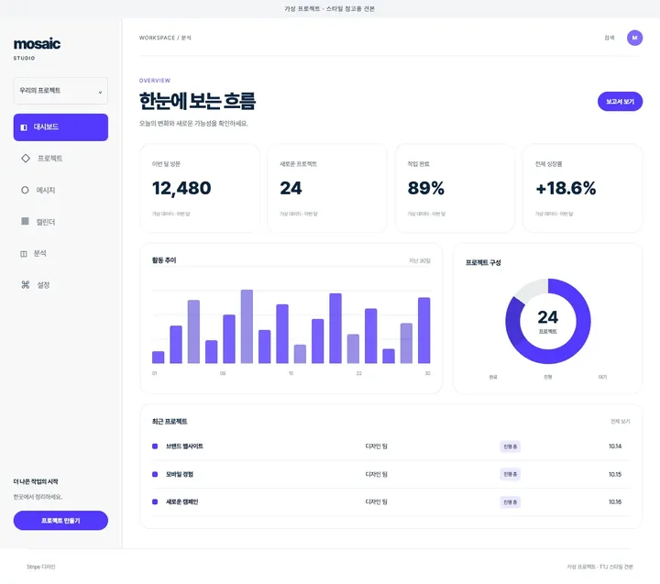Image resolution: width=660 pixels, height=584 pixels.
Task: Click the 89% completion card
Action: click(x=455, y=188)
